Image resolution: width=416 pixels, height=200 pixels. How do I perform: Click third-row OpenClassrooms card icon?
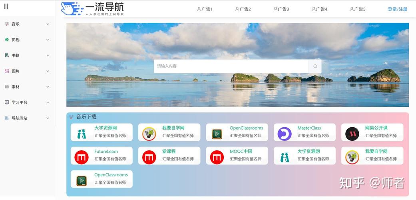(82, 181)
